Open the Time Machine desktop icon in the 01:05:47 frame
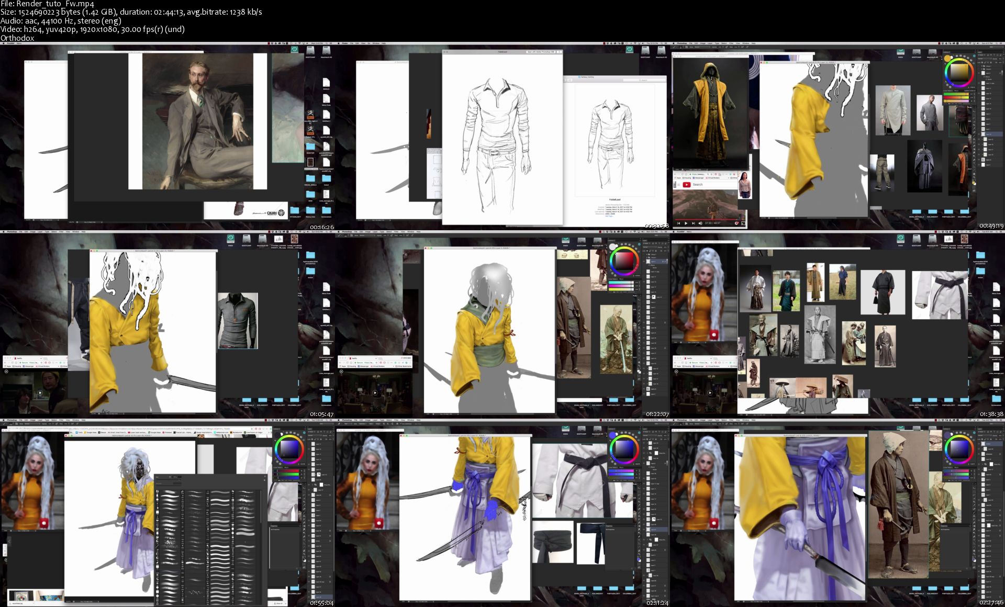 coord(230,238)
